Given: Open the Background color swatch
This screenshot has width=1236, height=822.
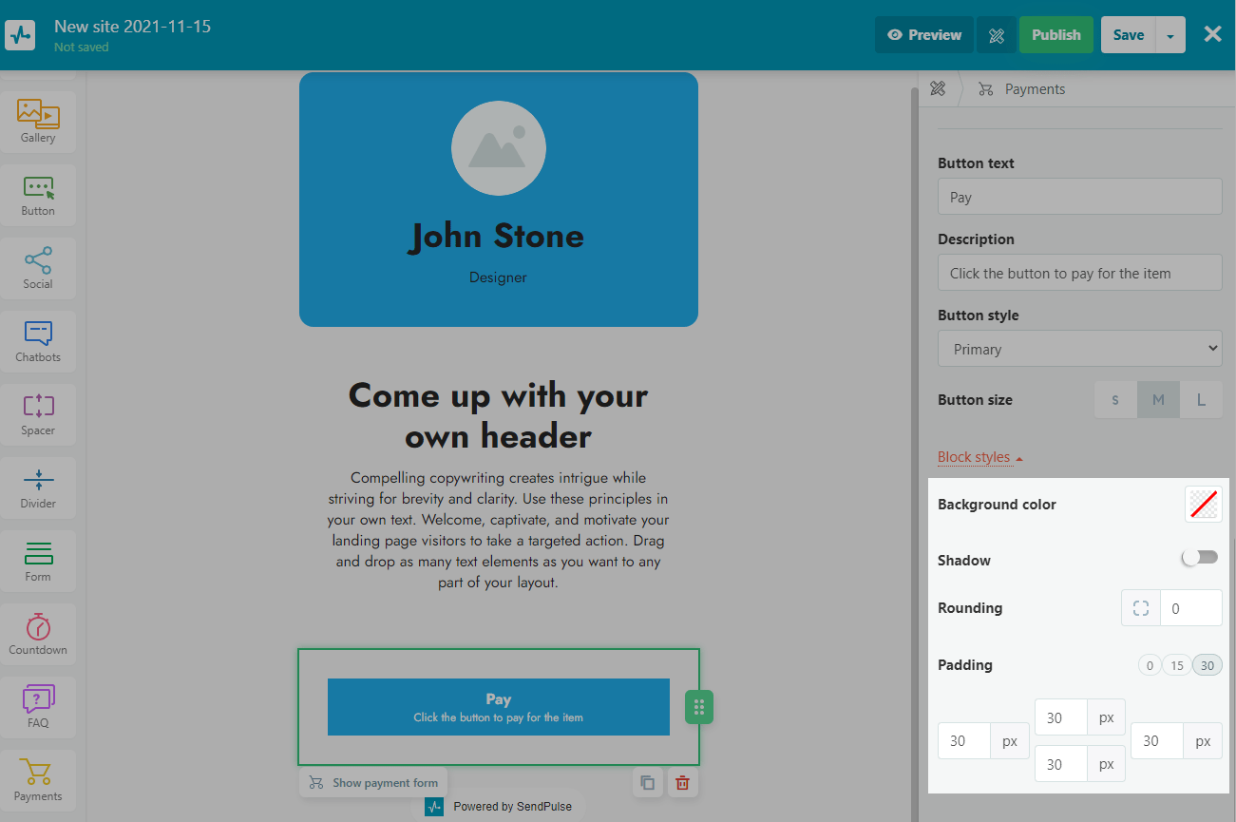Looking at the screenshot, I should [x=1203, y=505].
